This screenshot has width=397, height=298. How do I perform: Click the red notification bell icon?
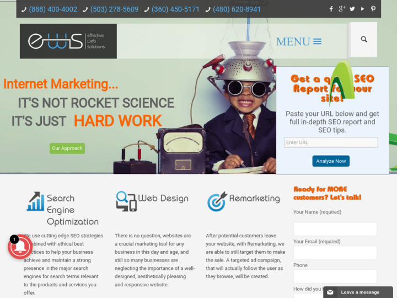pos(19,247)
